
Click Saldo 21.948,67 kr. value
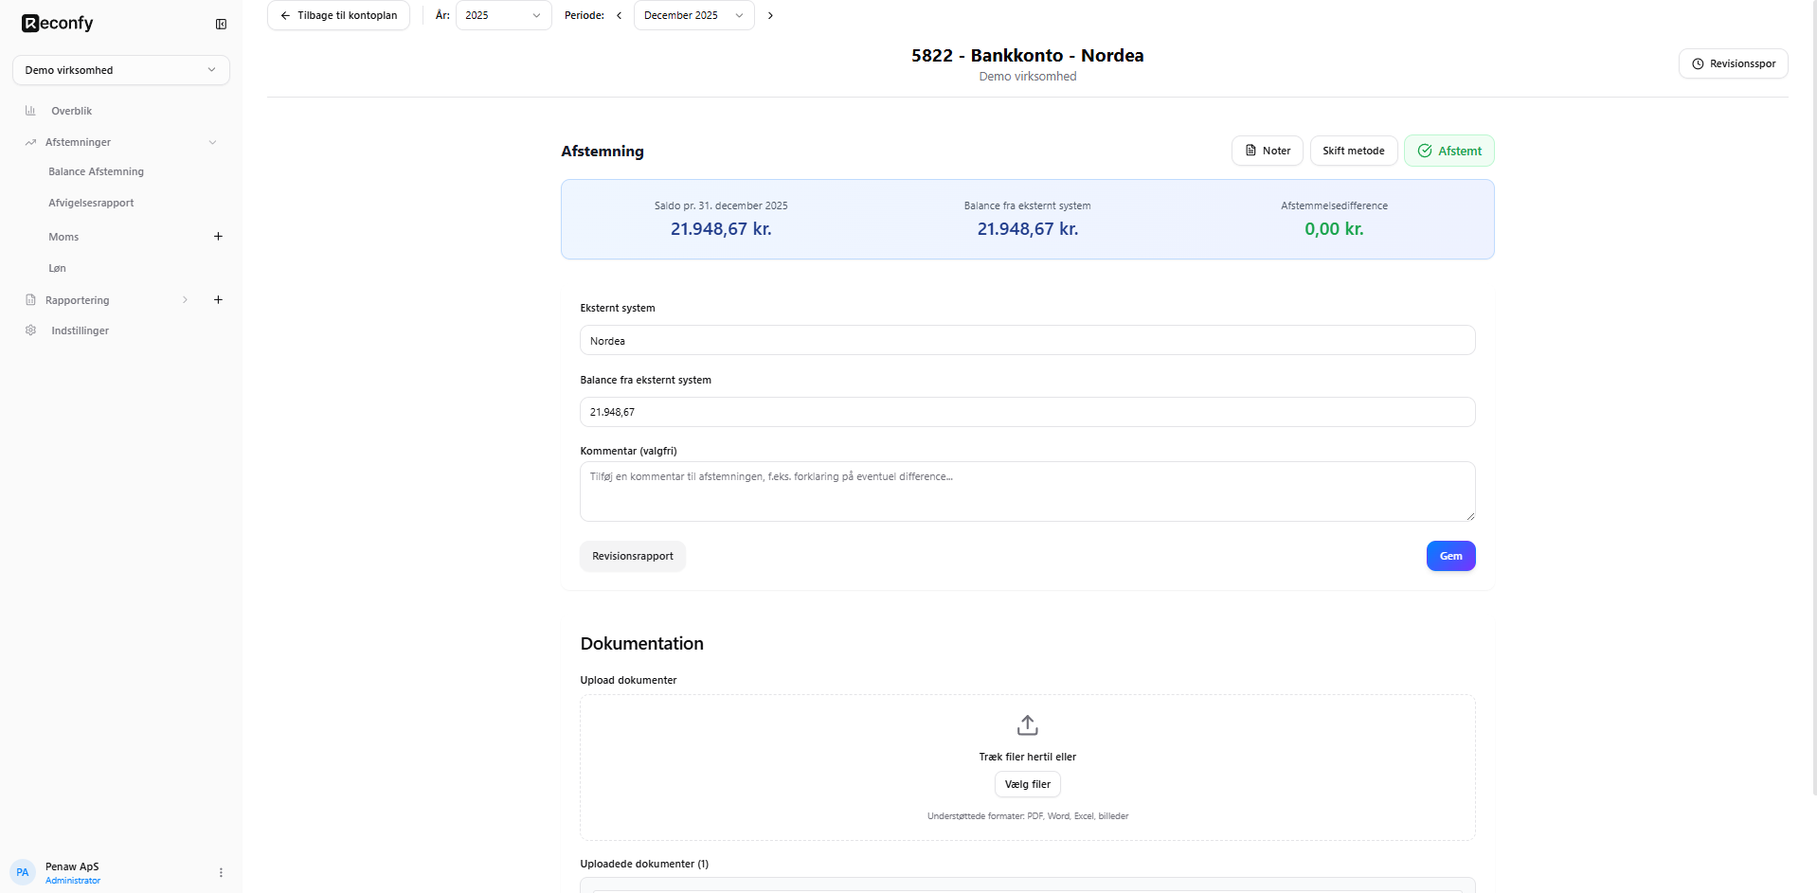tap(721, 229)
